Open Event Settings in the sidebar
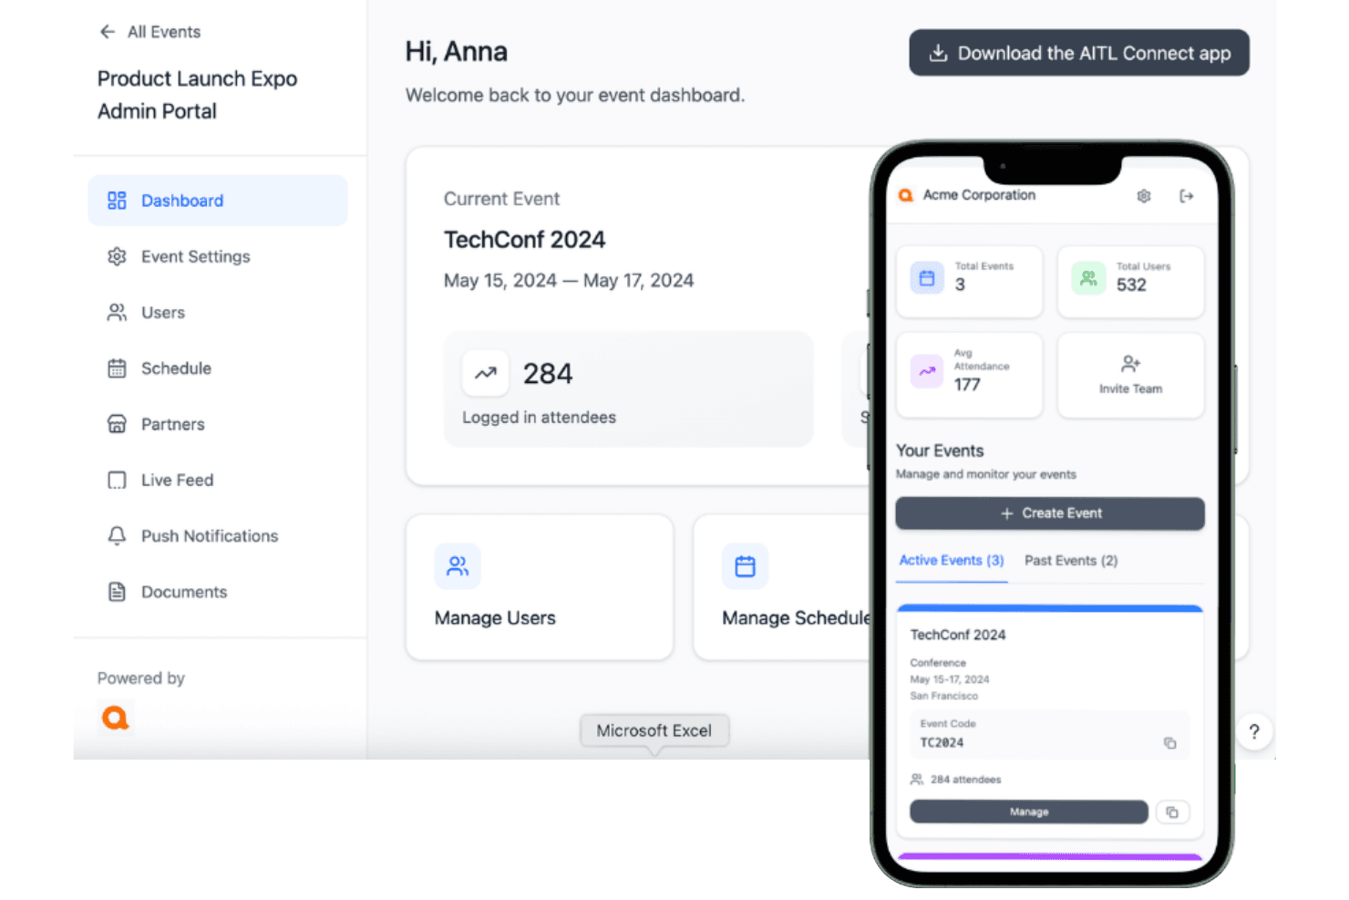 (218, 257)
